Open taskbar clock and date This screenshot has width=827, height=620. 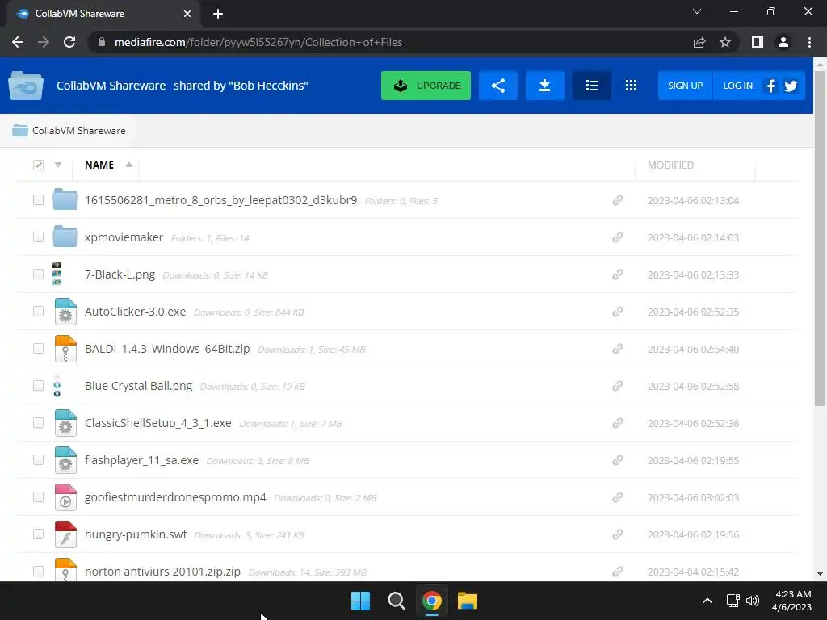[791, 601]
